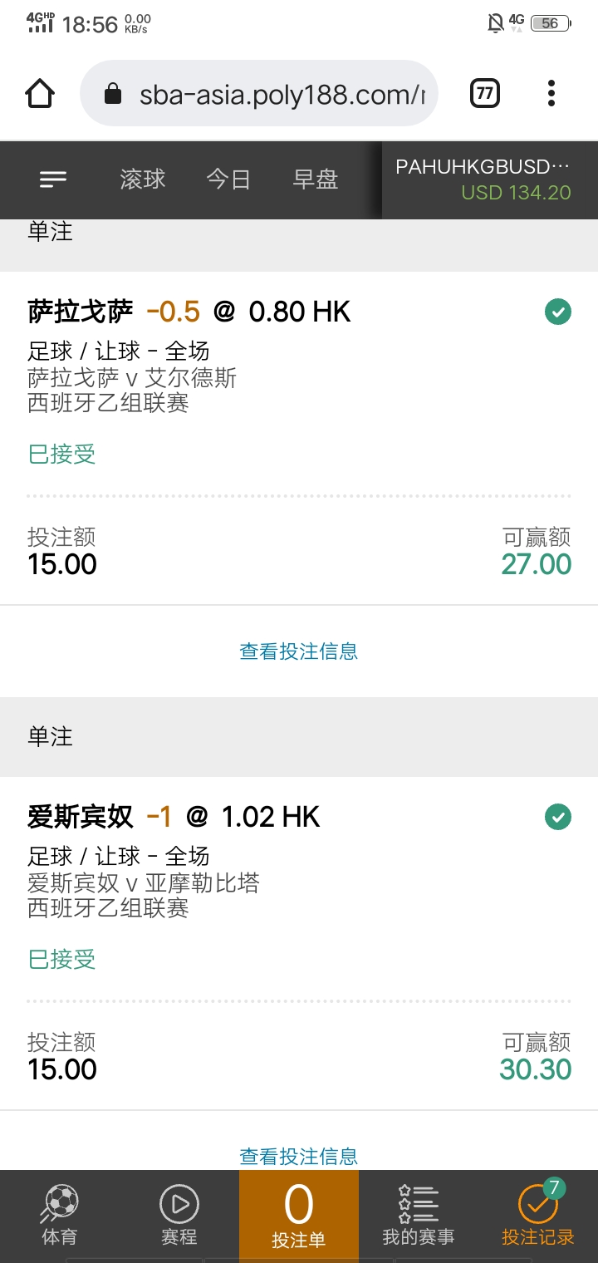598x1263 pixels.
Task: Select the 早盘 early market tab
Action: coord(316,179)
